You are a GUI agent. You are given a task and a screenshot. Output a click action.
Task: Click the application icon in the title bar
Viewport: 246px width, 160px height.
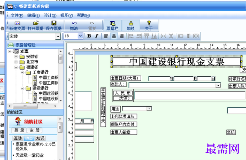point(10,6)
